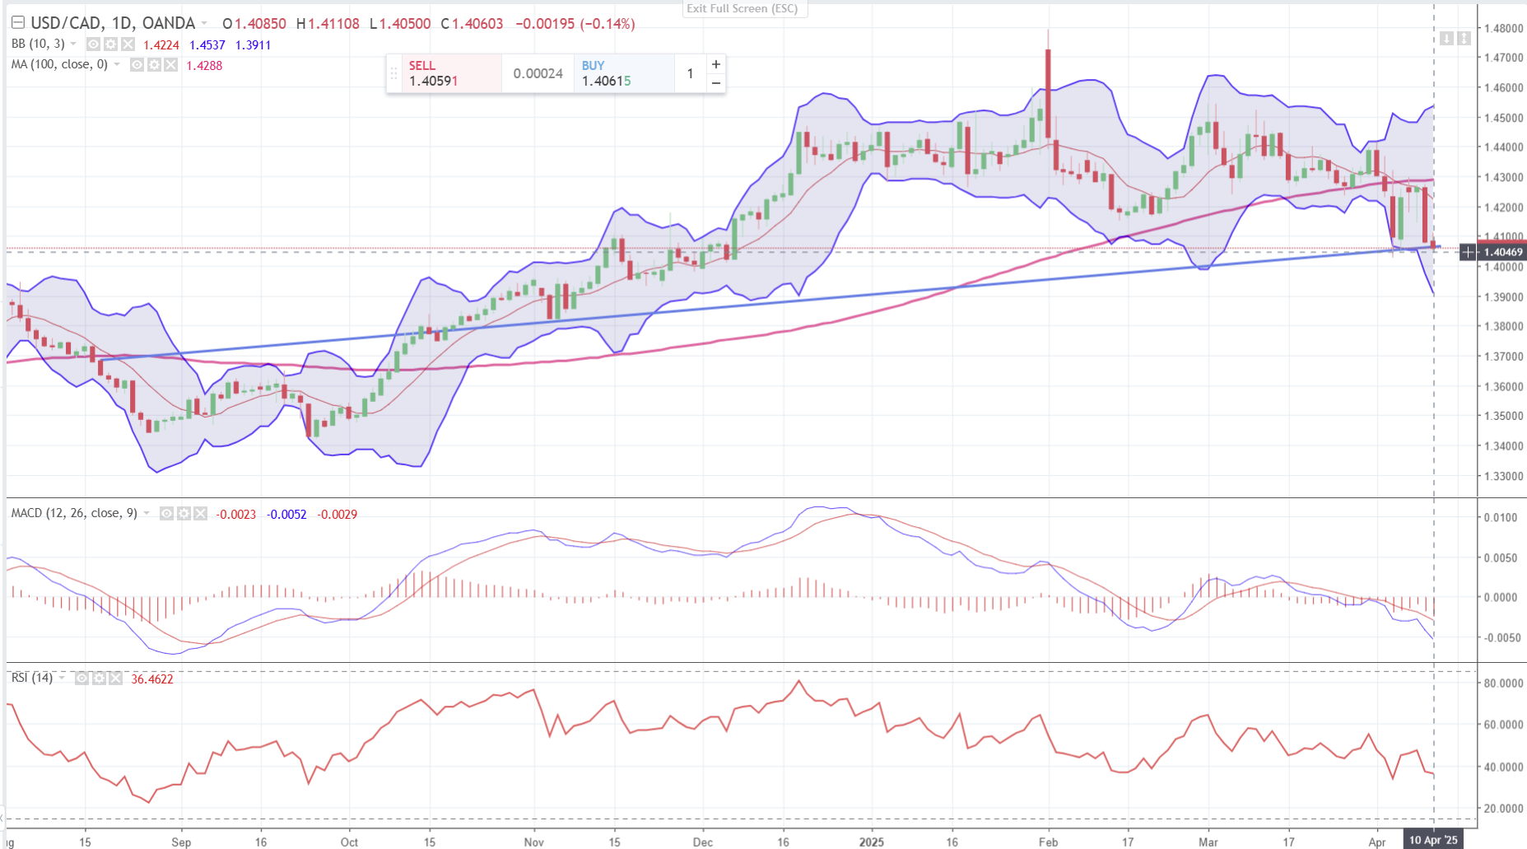Open the Bollinger Bands settings gear
The height and width of the screenshot is (849, 1527).
110,44
